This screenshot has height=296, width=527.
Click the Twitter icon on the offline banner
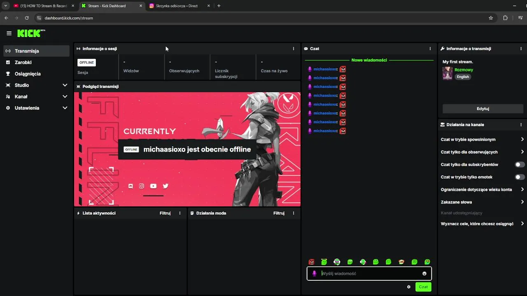click(166, 186)
